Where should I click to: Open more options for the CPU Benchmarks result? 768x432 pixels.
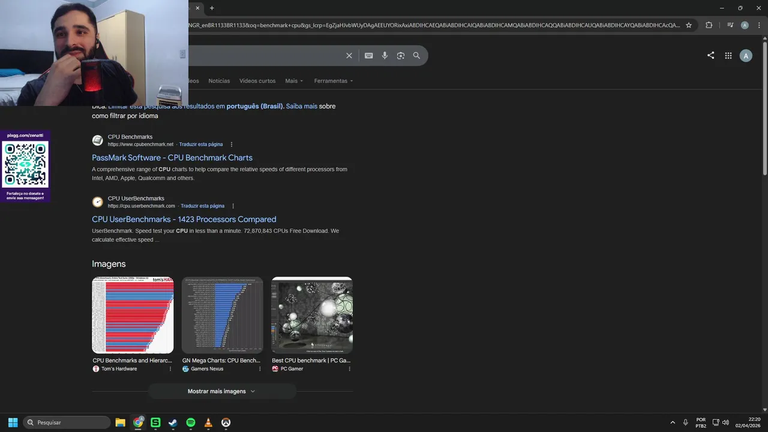232,145
